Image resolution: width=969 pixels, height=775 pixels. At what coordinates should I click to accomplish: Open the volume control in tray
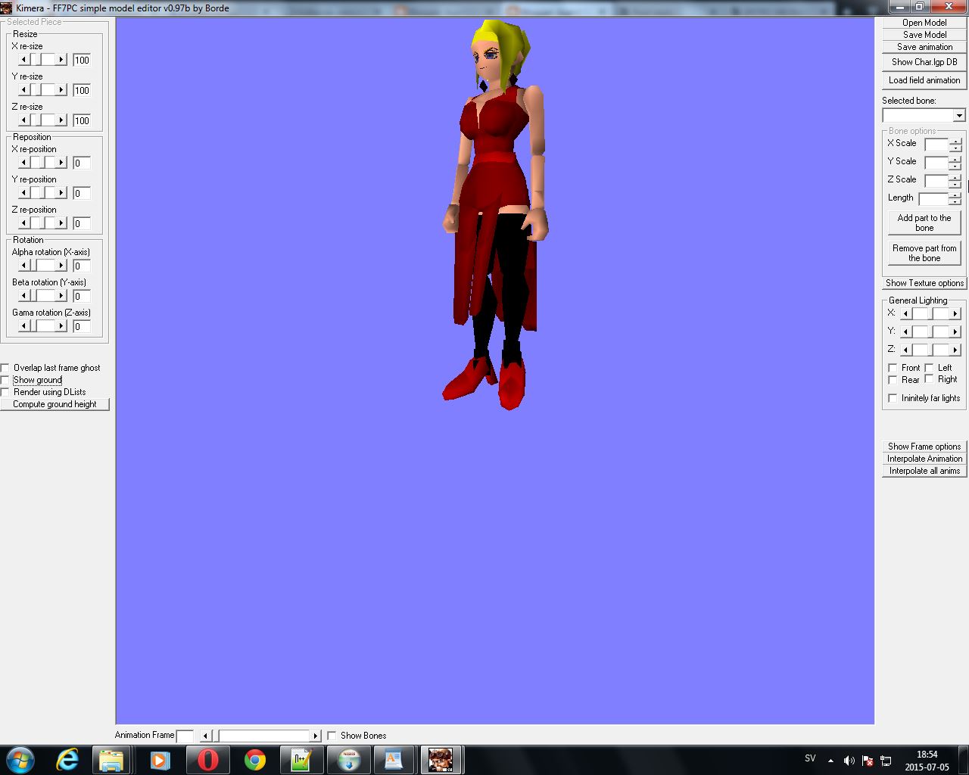pos(849,761)
